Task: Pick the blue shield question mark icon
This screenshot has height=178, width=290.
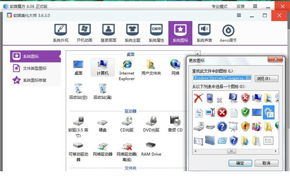Action: coord(233,141)
